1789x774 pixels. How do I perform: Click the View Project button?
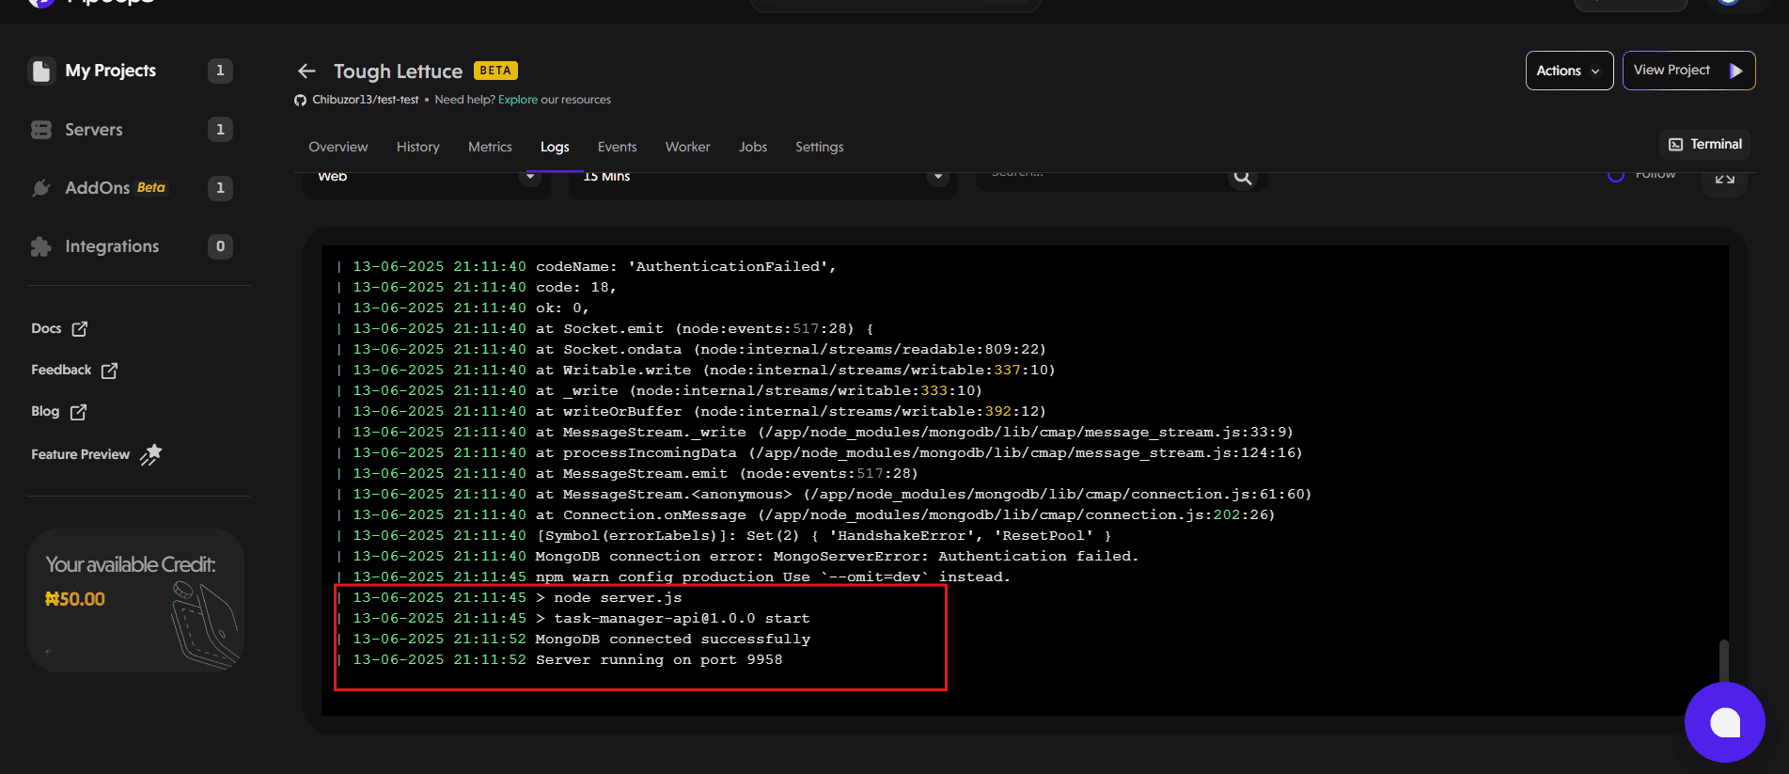1688,71
